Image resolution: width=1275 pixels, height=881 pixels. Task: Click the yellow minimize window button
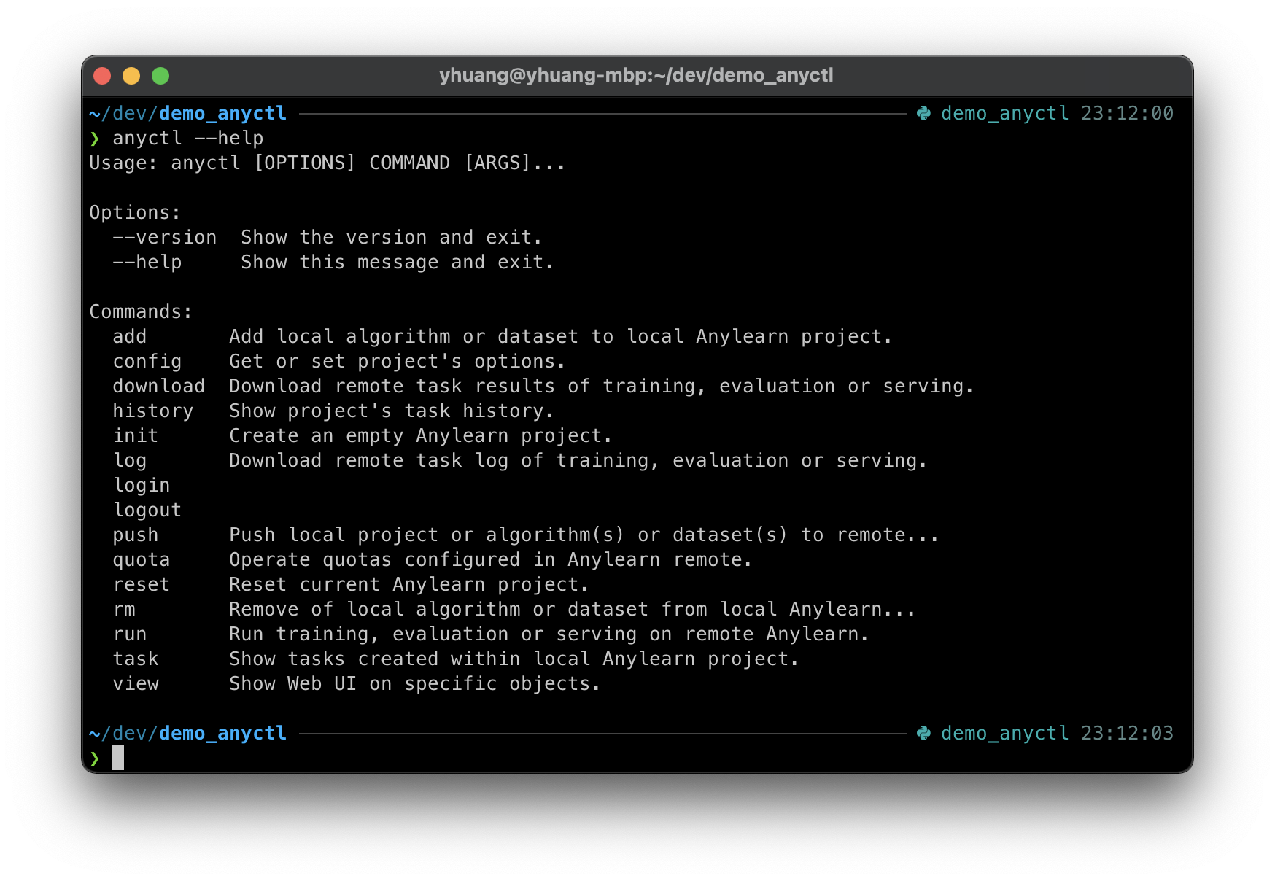pyautogui.click(x=131, y=76)
